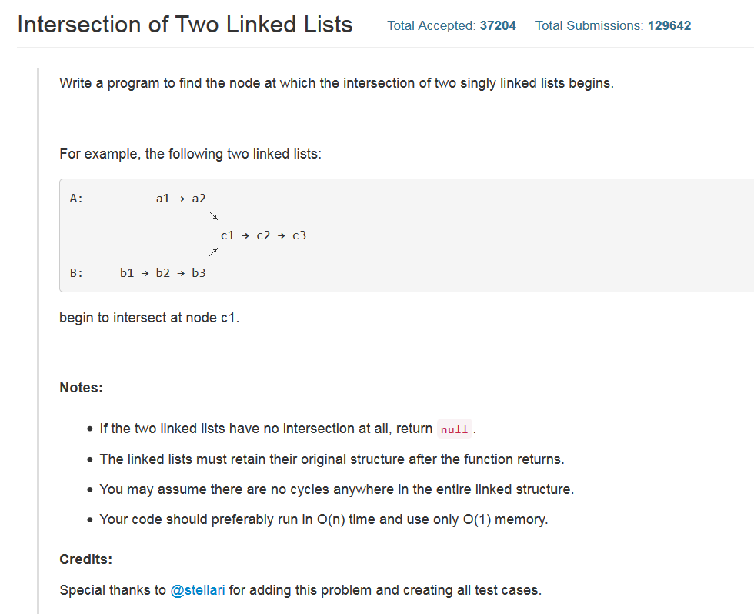
Task: Select the Total Submissions count 129642
Action: pos(669,25)
